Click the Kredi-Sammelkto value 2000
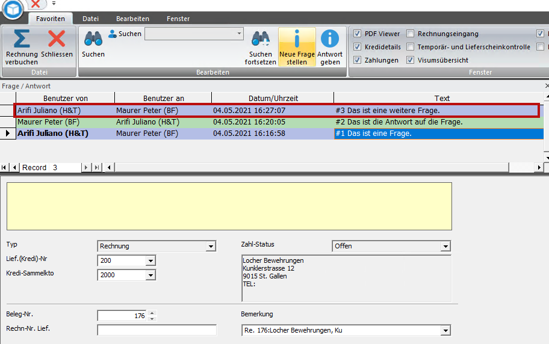549x344 pixels. [x=122, y=275]
